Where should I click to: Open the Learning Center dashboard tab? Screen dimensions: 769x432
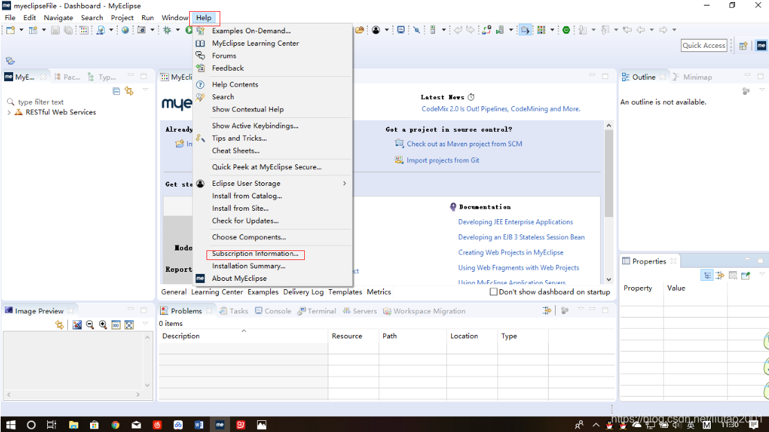[x=217, y=292]
